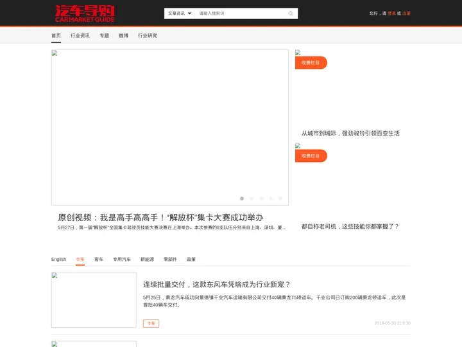462x347 pixels.
Task: Click the search magnifier icon
Action: point(291,13)
